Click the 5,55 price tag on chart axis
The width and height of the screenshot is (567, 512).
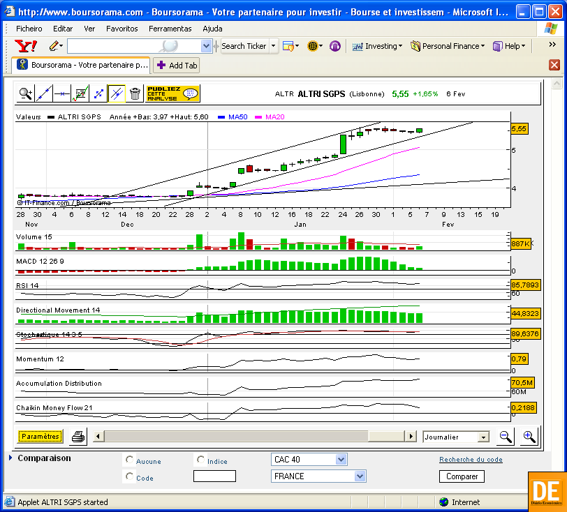point(520,129)
